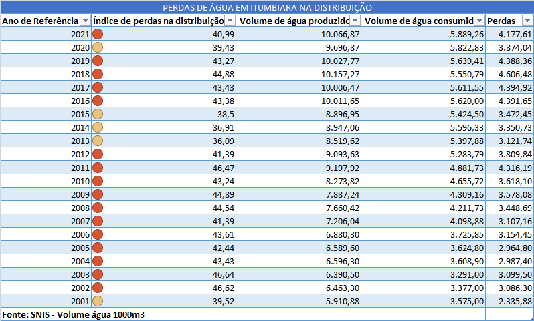Viewport: 534px width, 321px height.
Task: Click the yellow indicator icon for 2014
Action: coord(98,127)
